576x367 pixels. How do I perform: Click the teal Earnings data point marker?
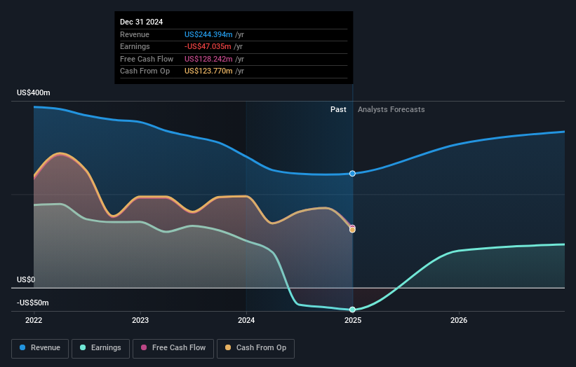pyautogui.click(x=352, y=310)
